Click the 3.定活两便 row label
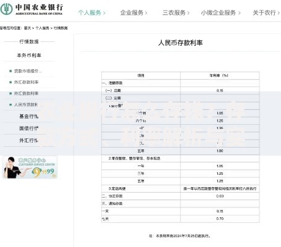 click(117, 188)
